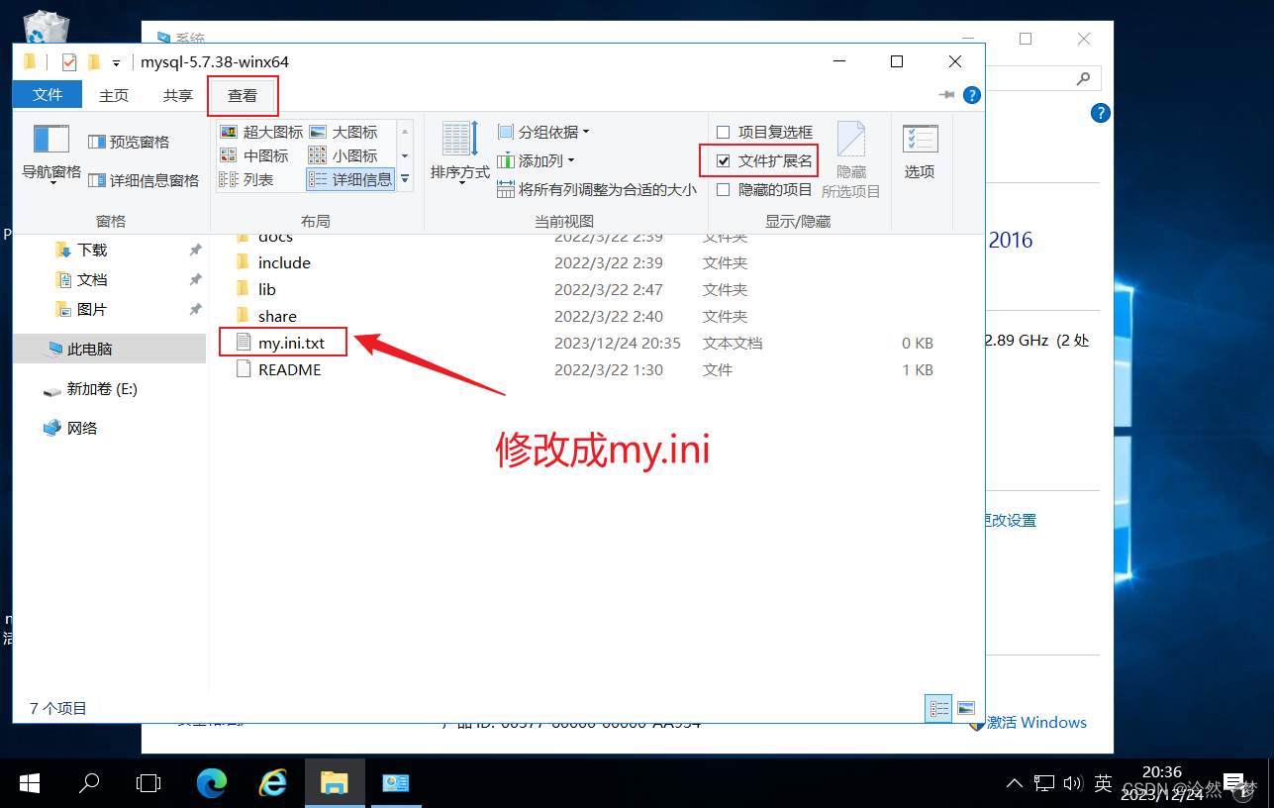Screen dimensions: 1274x808
Task: Switch to the 主页 ribbon tab
Action: coord(113,94)
